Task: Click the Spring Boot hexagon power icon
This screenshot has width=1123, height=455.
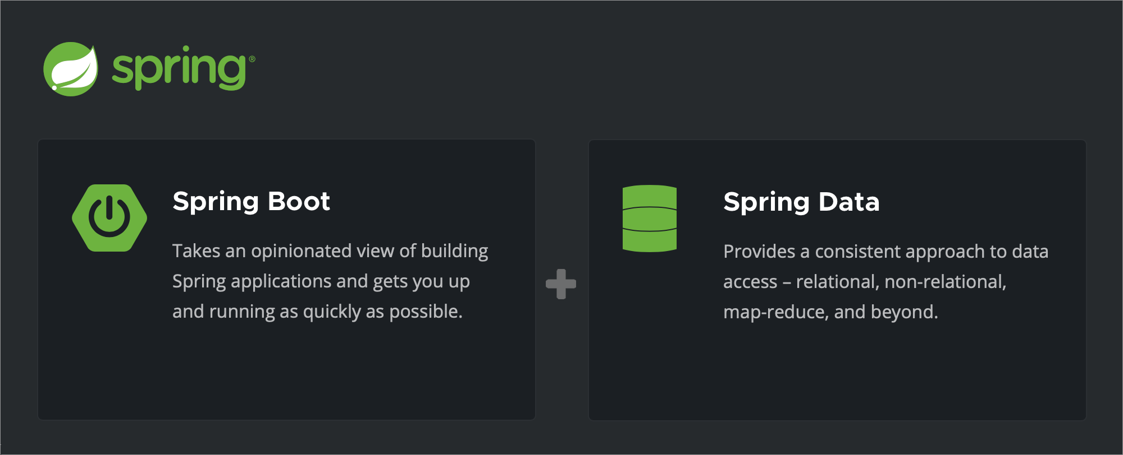Action: coord(109,218)
